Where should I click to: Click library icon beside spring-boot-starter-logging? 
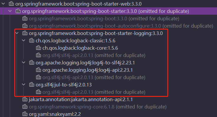(x=25, y=33)
